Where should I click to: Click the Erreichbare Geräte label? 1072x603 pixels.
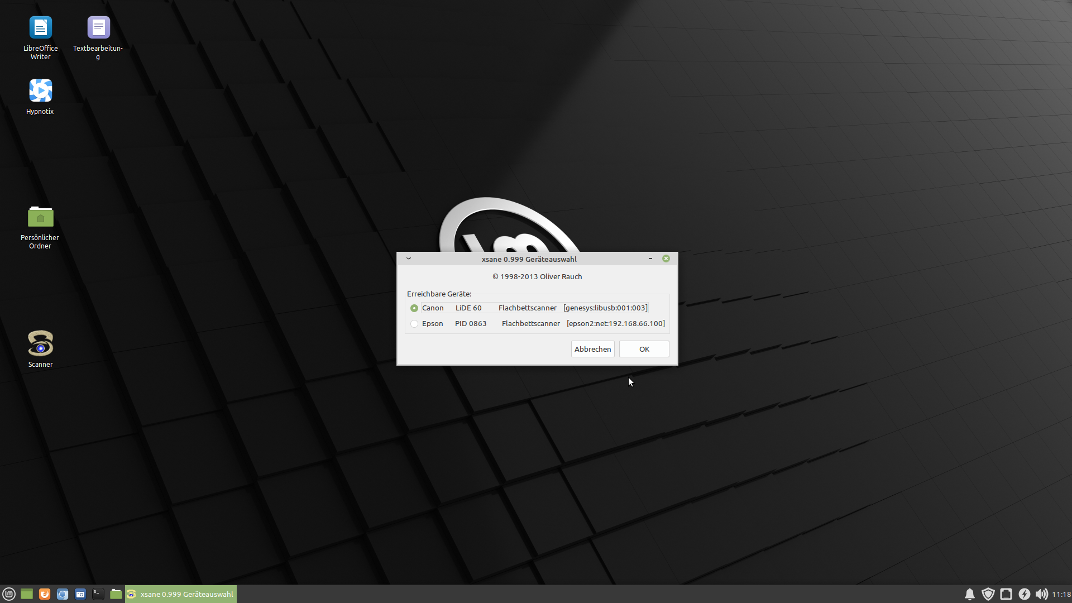tap(439, 294)
